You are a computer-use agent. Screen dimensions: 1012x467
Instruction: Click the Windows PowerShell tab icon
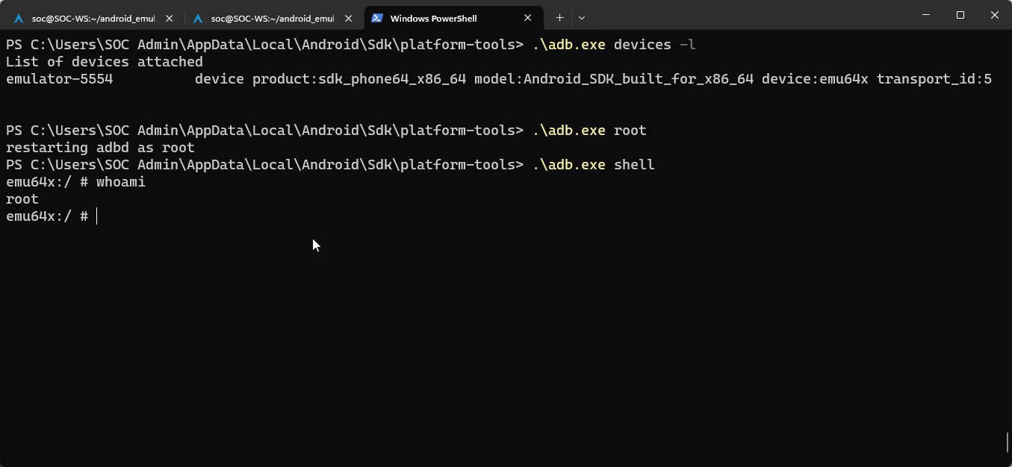[378, 17]
